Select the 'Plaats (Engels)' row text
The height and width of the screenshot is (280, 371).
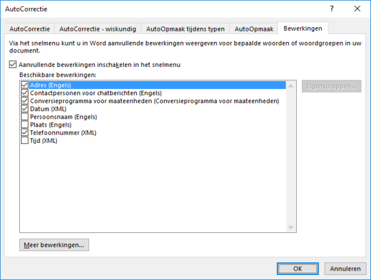click(x=51, y=125)
